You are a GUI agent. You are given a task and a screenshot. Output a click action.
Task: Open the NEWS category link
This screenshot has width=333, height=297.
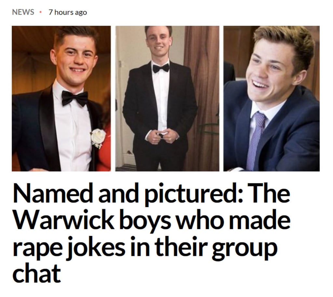[x=23, y=12]
